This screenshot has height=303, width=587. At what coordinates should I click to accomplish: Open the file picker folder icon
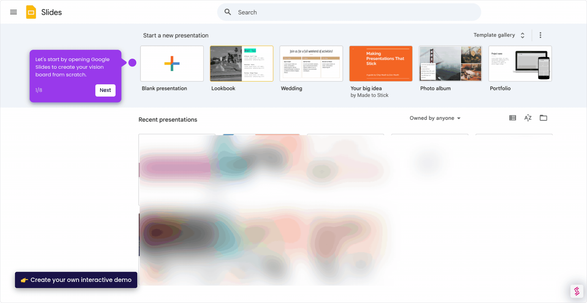tap(543, 118)
